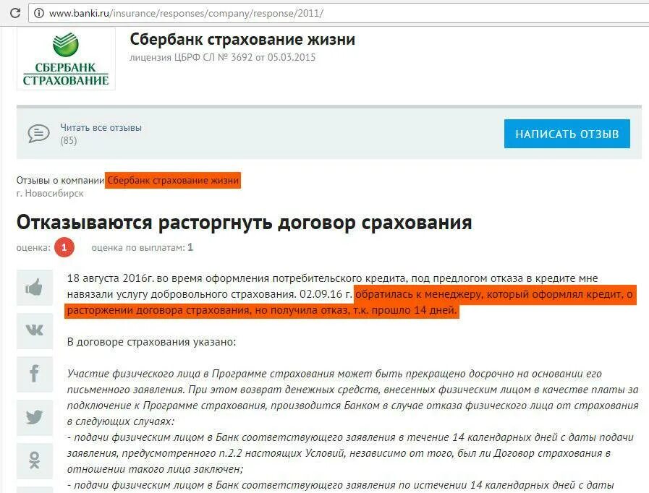Screen dimensions: 649x493
Task: Focus the banki.ru URL address field
Action: pyautogui.click(x=339, y=13)
